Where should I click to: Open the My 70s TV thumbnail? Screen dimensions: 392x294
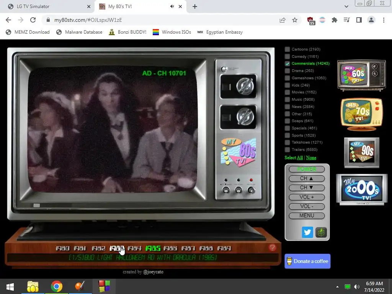tap(361, 114)
